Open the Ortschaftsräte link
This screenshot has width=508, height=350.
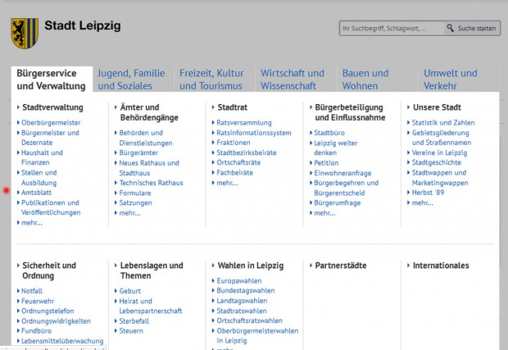238,162
